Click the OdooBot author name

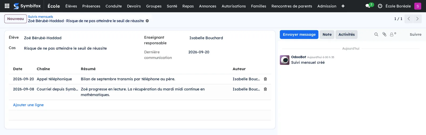coord(298,57)
